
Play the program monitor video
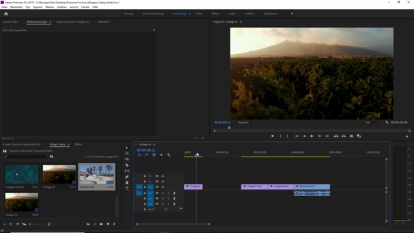tap(312, 136)
